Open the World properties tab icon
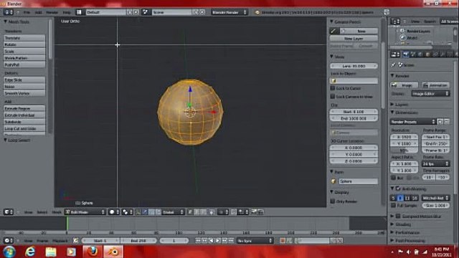The height and width of the screenshot is (258, 459). (420, 54)
